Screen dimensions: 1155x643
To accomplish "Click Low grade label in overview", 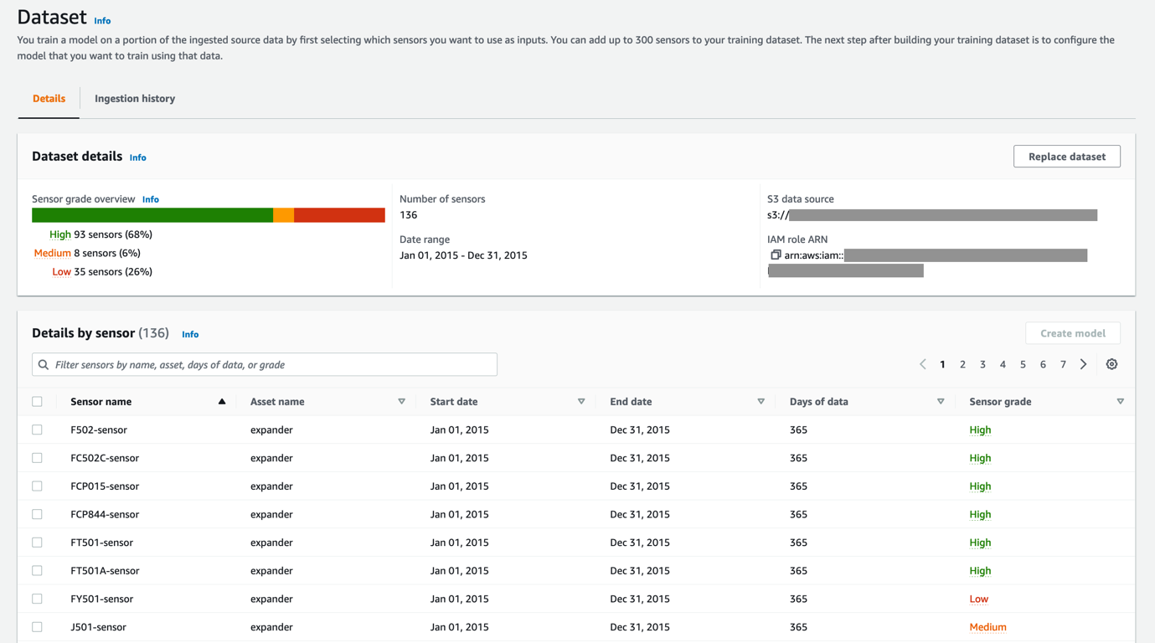I will (x=61, y=272).
